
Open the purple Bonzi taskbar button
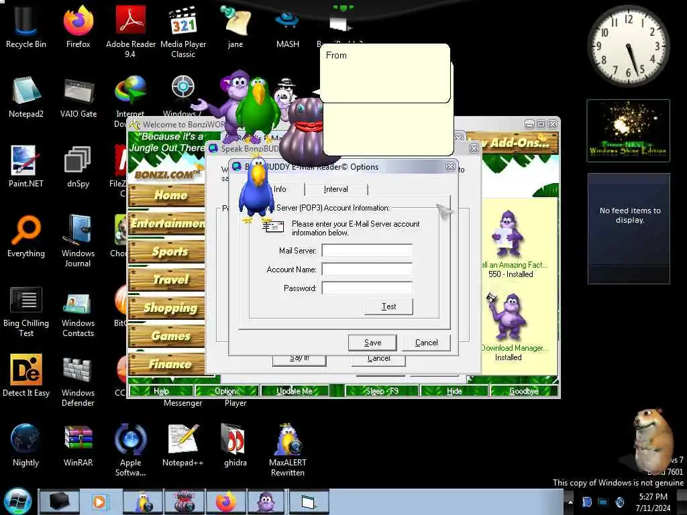[x=266, y=502]
